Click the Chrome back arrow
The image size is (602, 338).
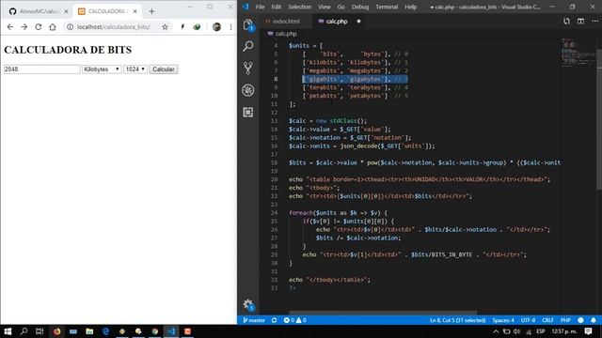10,27
